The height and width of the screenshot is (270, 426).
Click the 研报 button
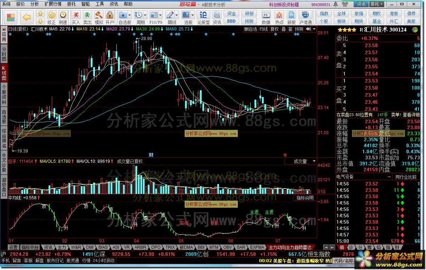(250, 13)
